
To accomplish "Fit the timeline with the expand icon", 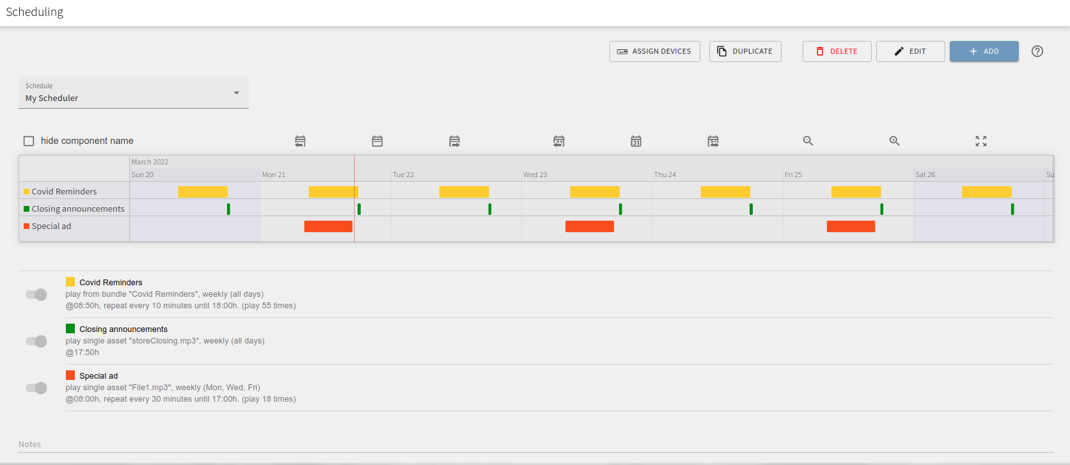I will (980, 141).
